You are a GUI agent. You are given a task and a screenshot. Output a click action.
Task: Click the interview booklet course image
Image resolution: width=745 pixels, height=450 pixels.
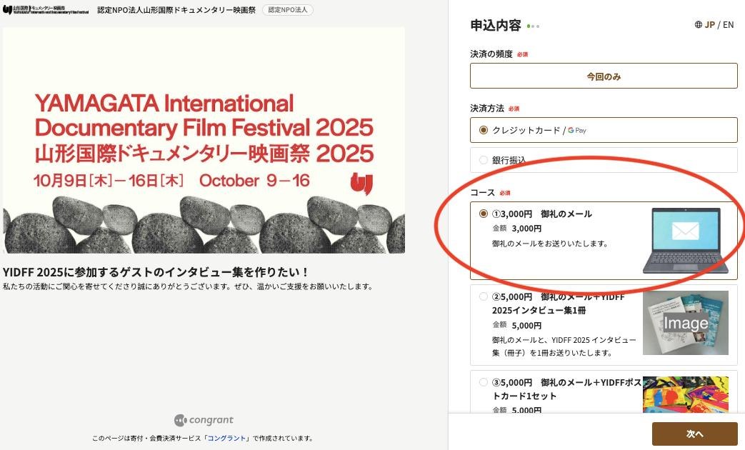(685, 323)
